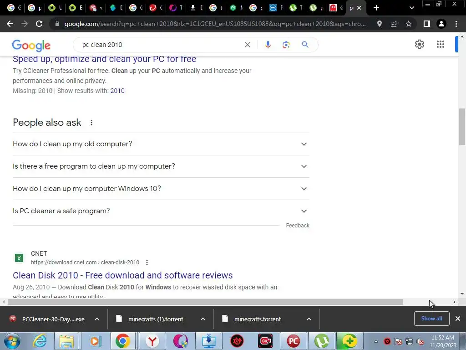Viewport: 466px width, 350px height.
Task: Launch Internet Explorer from the taskbar
Action: click(40, 341)
